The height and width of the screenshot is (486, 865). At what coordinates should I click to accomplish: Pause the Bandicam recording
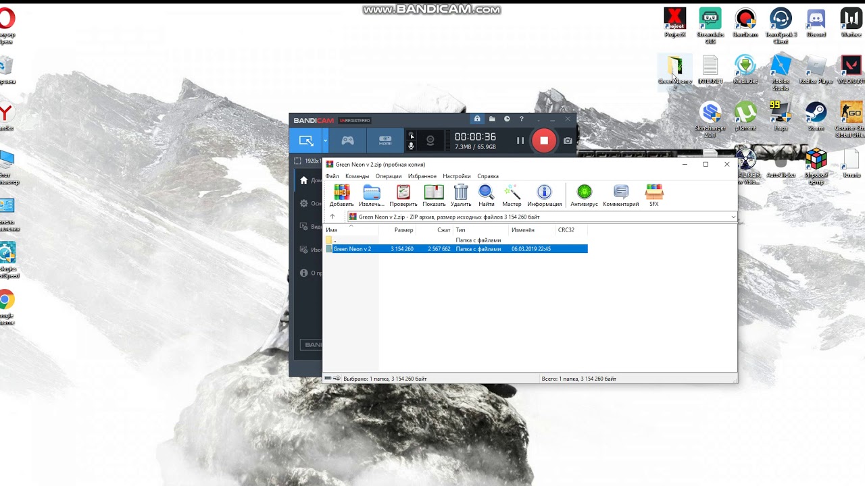click(x=520, y=140)
